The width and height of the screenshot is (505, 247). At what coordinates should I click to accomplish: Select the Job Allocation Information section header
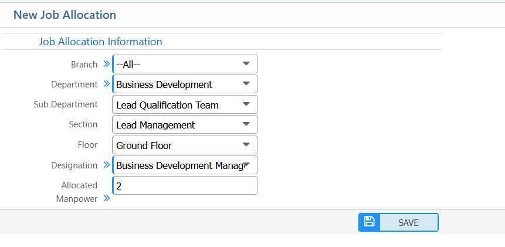point(100,42)
